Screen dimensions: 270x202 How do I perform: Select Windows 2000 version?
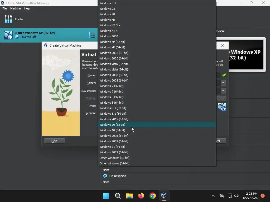tap(157, 36)
